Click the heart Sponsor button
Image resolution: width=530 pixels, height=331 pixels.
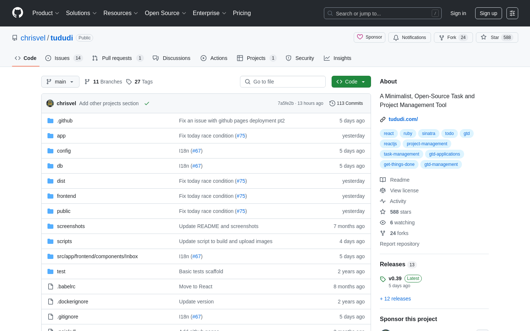[x=370, y=37]
